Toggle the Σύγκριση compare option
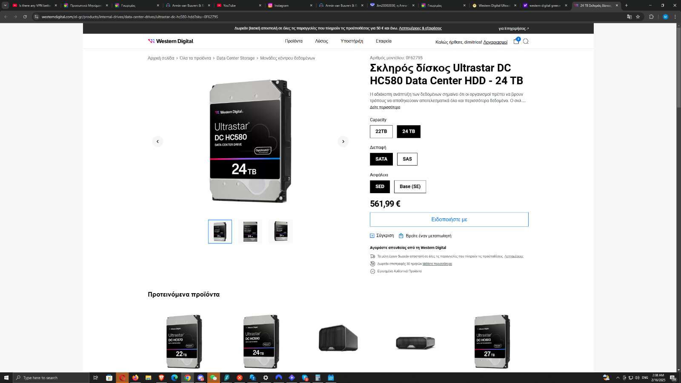 (x=382, y=236)
